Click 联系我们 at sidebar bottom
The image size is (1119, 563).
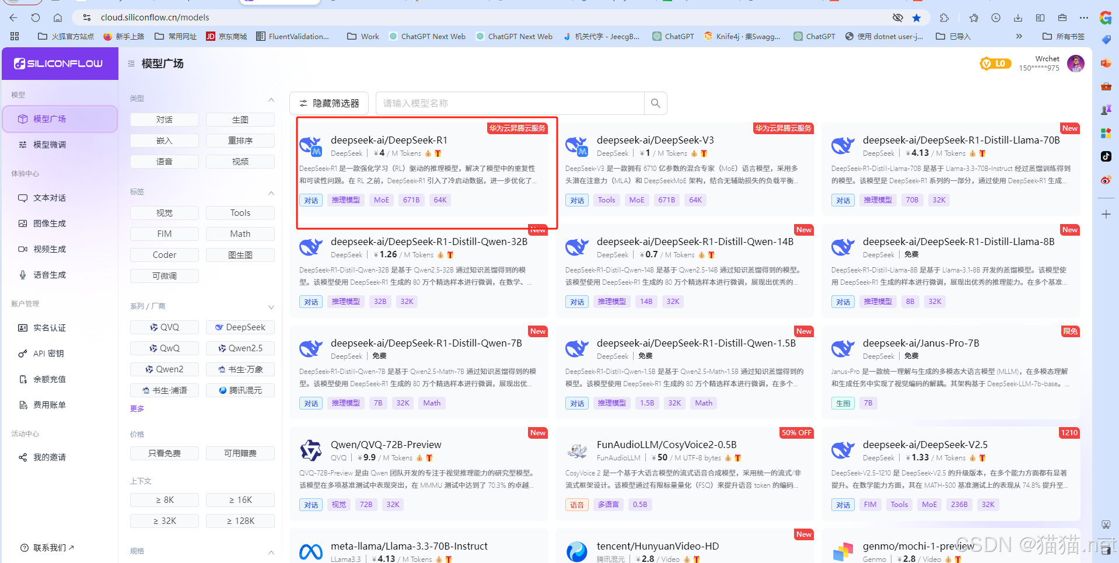[x=48, y=548]
